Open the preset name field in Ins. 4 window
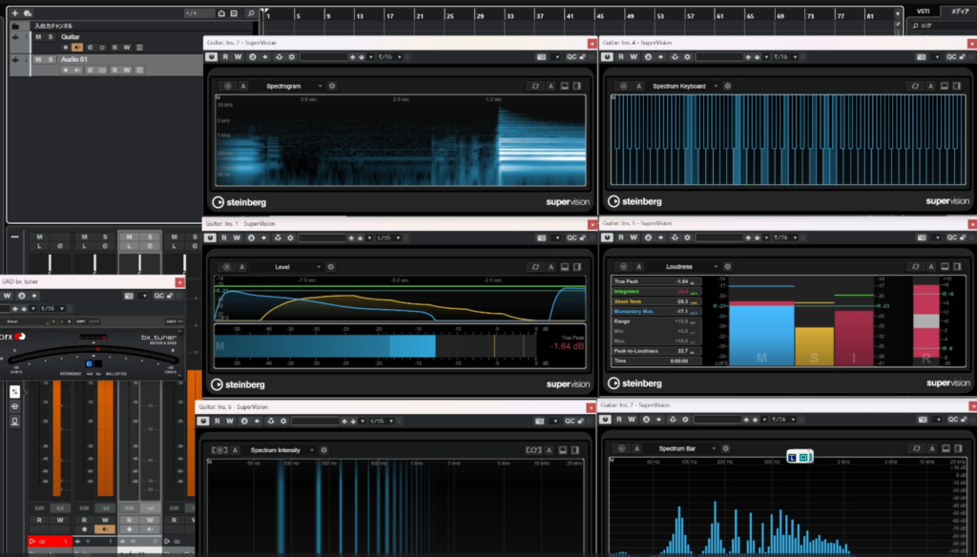 [719, 56]
